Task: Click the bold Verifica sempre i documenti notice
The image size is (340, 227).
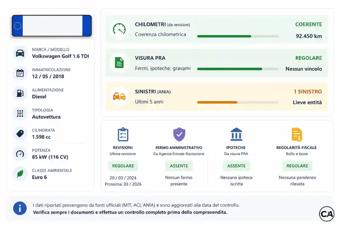Action: (x=130, y=212)
